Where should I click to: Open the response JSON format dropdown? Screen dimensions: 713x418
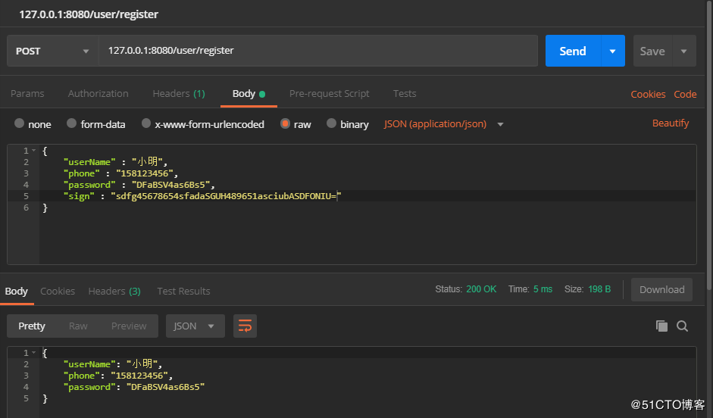point(195,326)
